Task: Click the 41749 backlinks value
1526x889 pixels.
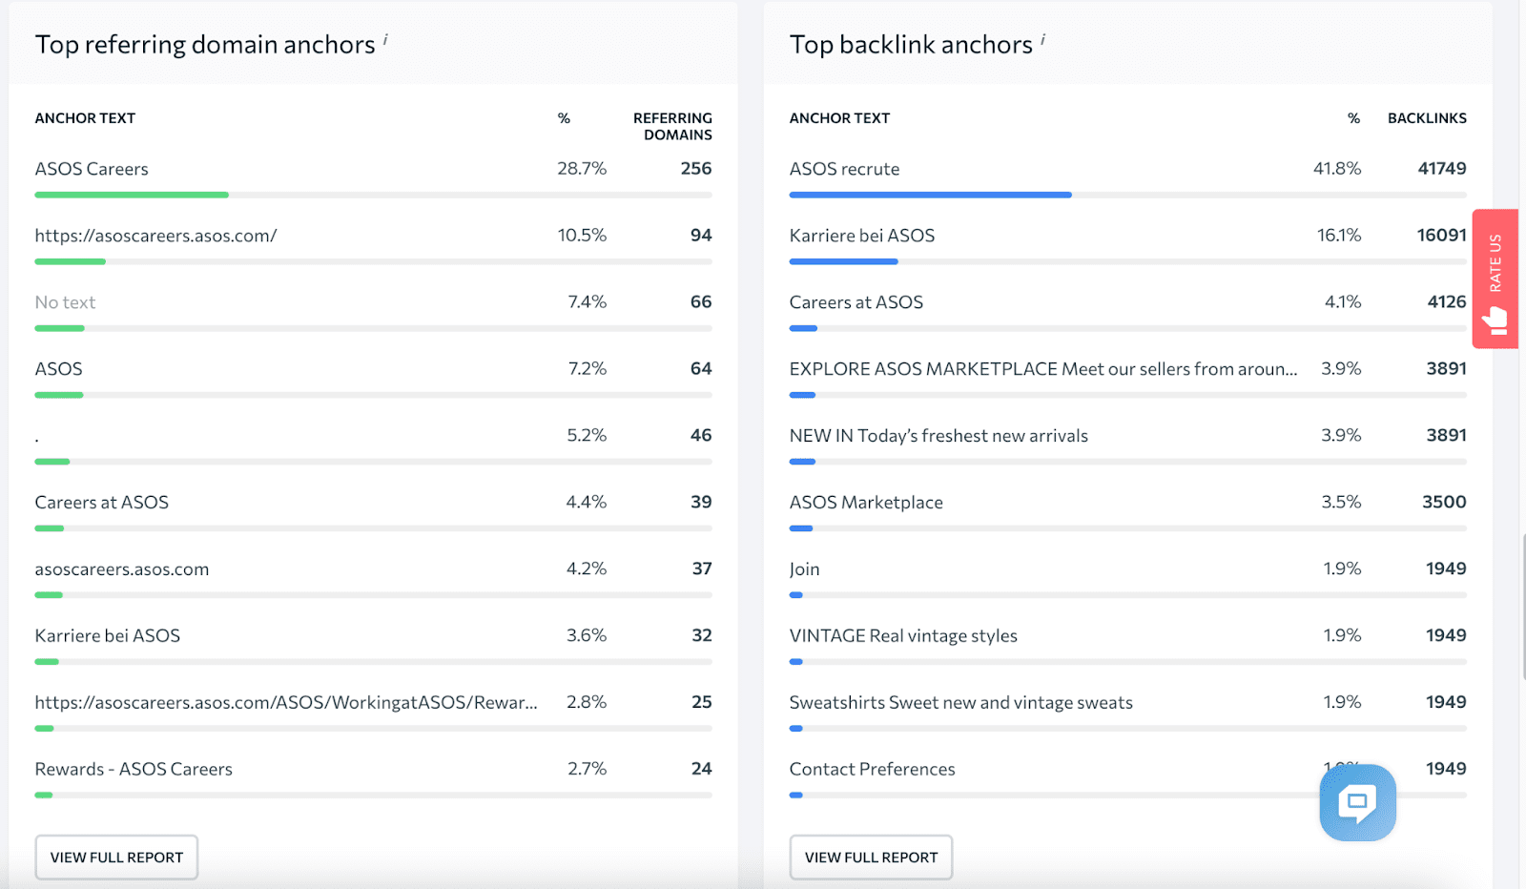Action: (x=1442, y=168)
